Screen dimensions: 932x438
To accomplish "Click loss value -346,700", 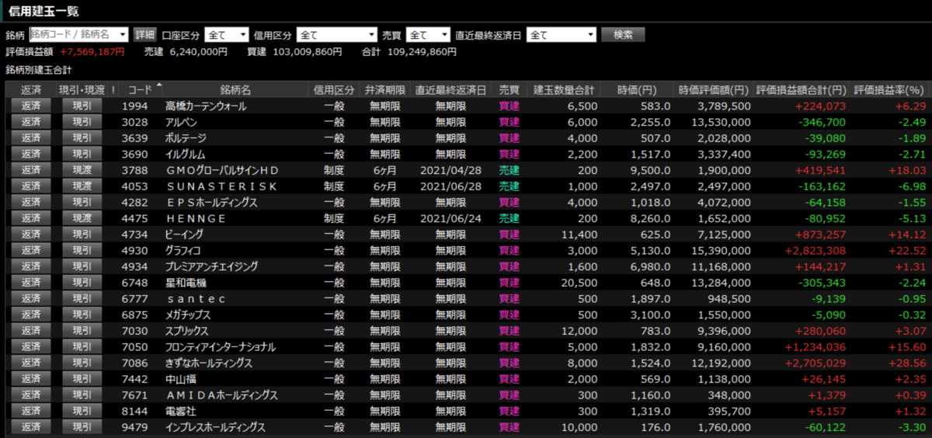I will click(821, 122).
